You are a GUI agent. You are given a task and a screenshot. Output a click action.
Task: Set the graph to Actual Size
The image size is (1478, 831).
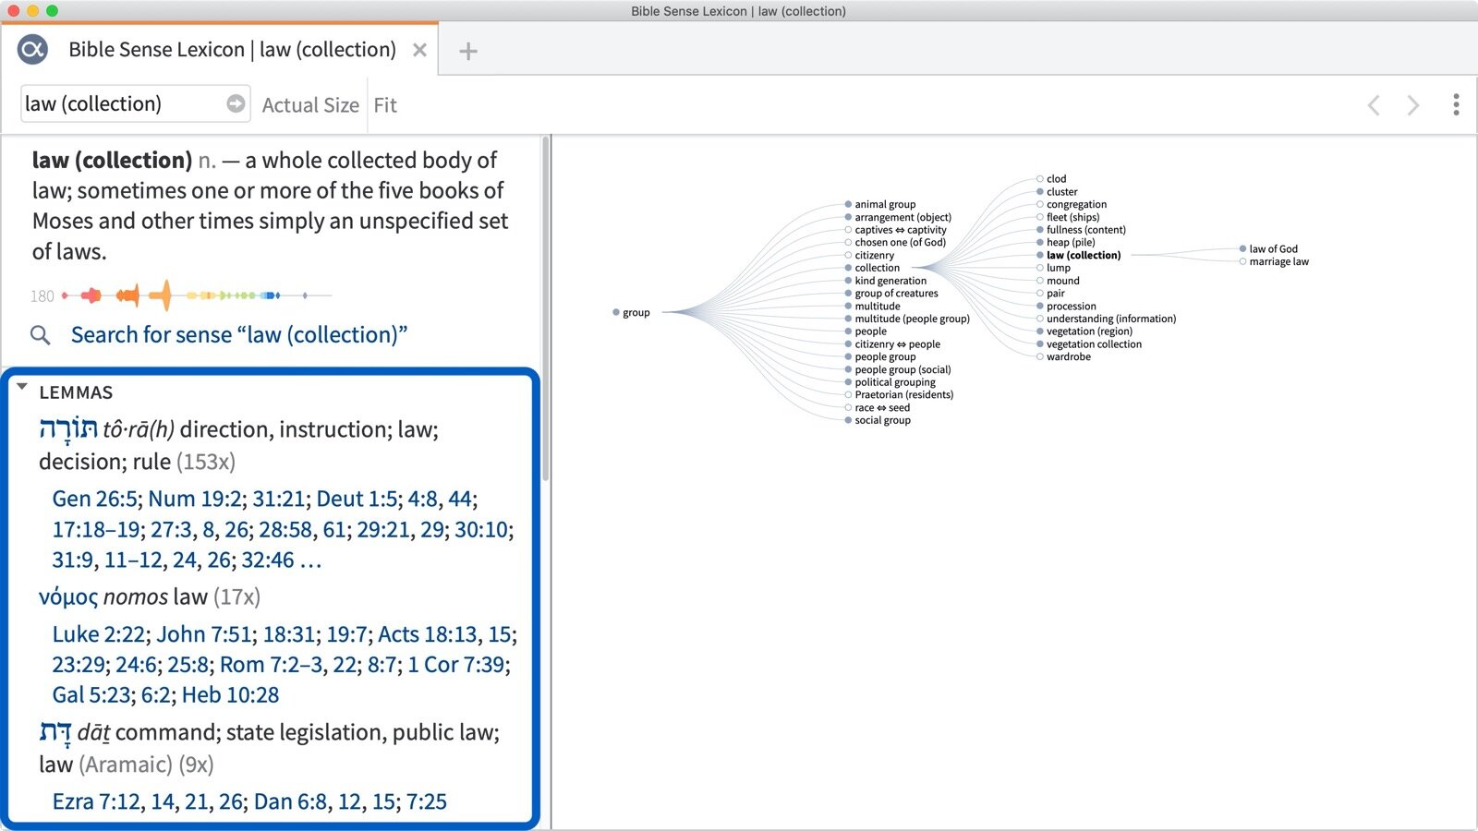point(310,105)
